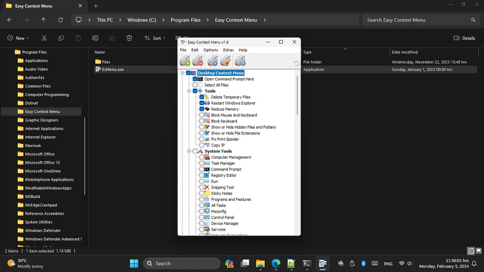Open the terminal icon on the taskbar

tap(307, 263)
